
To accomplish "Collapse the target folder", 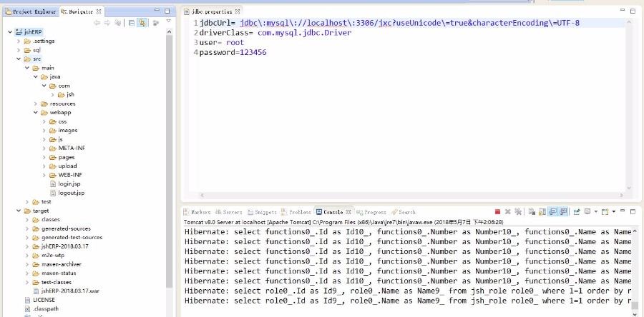I will pos(19,211).
